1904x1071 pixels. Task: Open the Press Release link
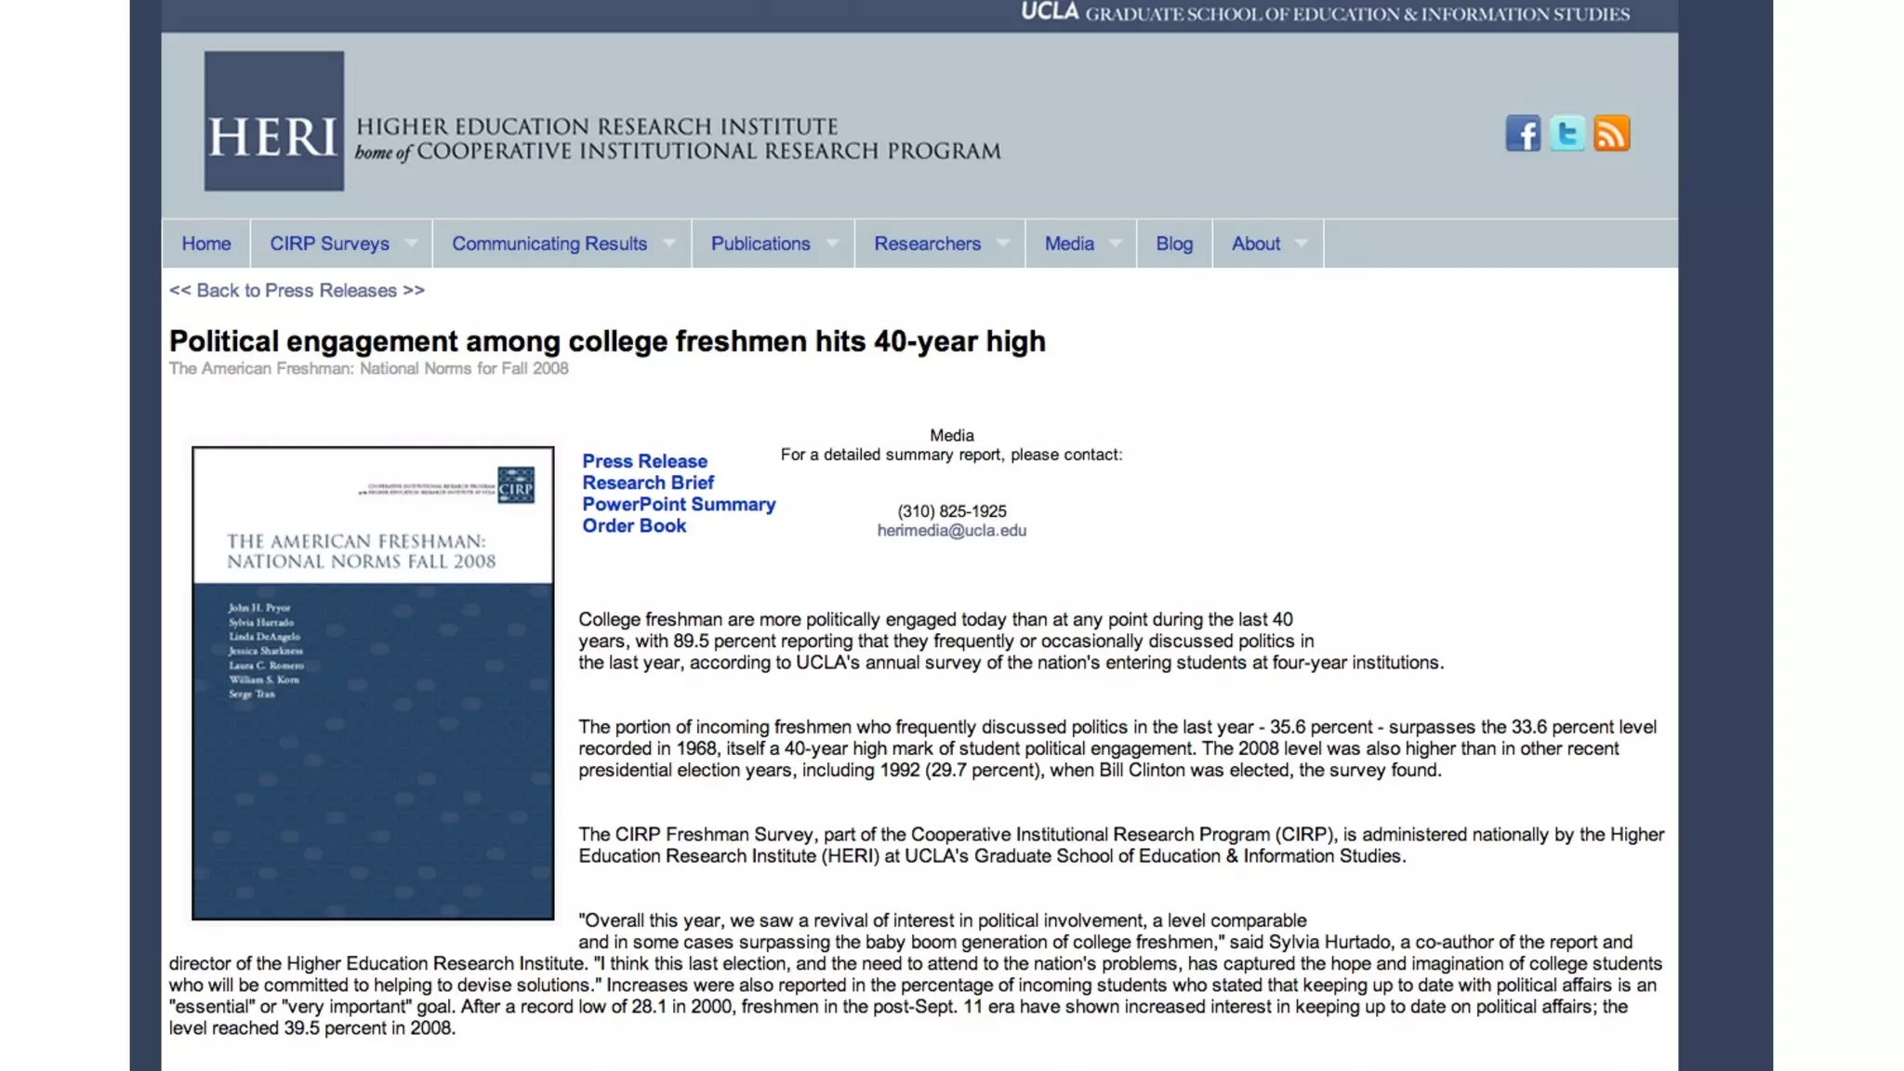click(x=644, y=461)
